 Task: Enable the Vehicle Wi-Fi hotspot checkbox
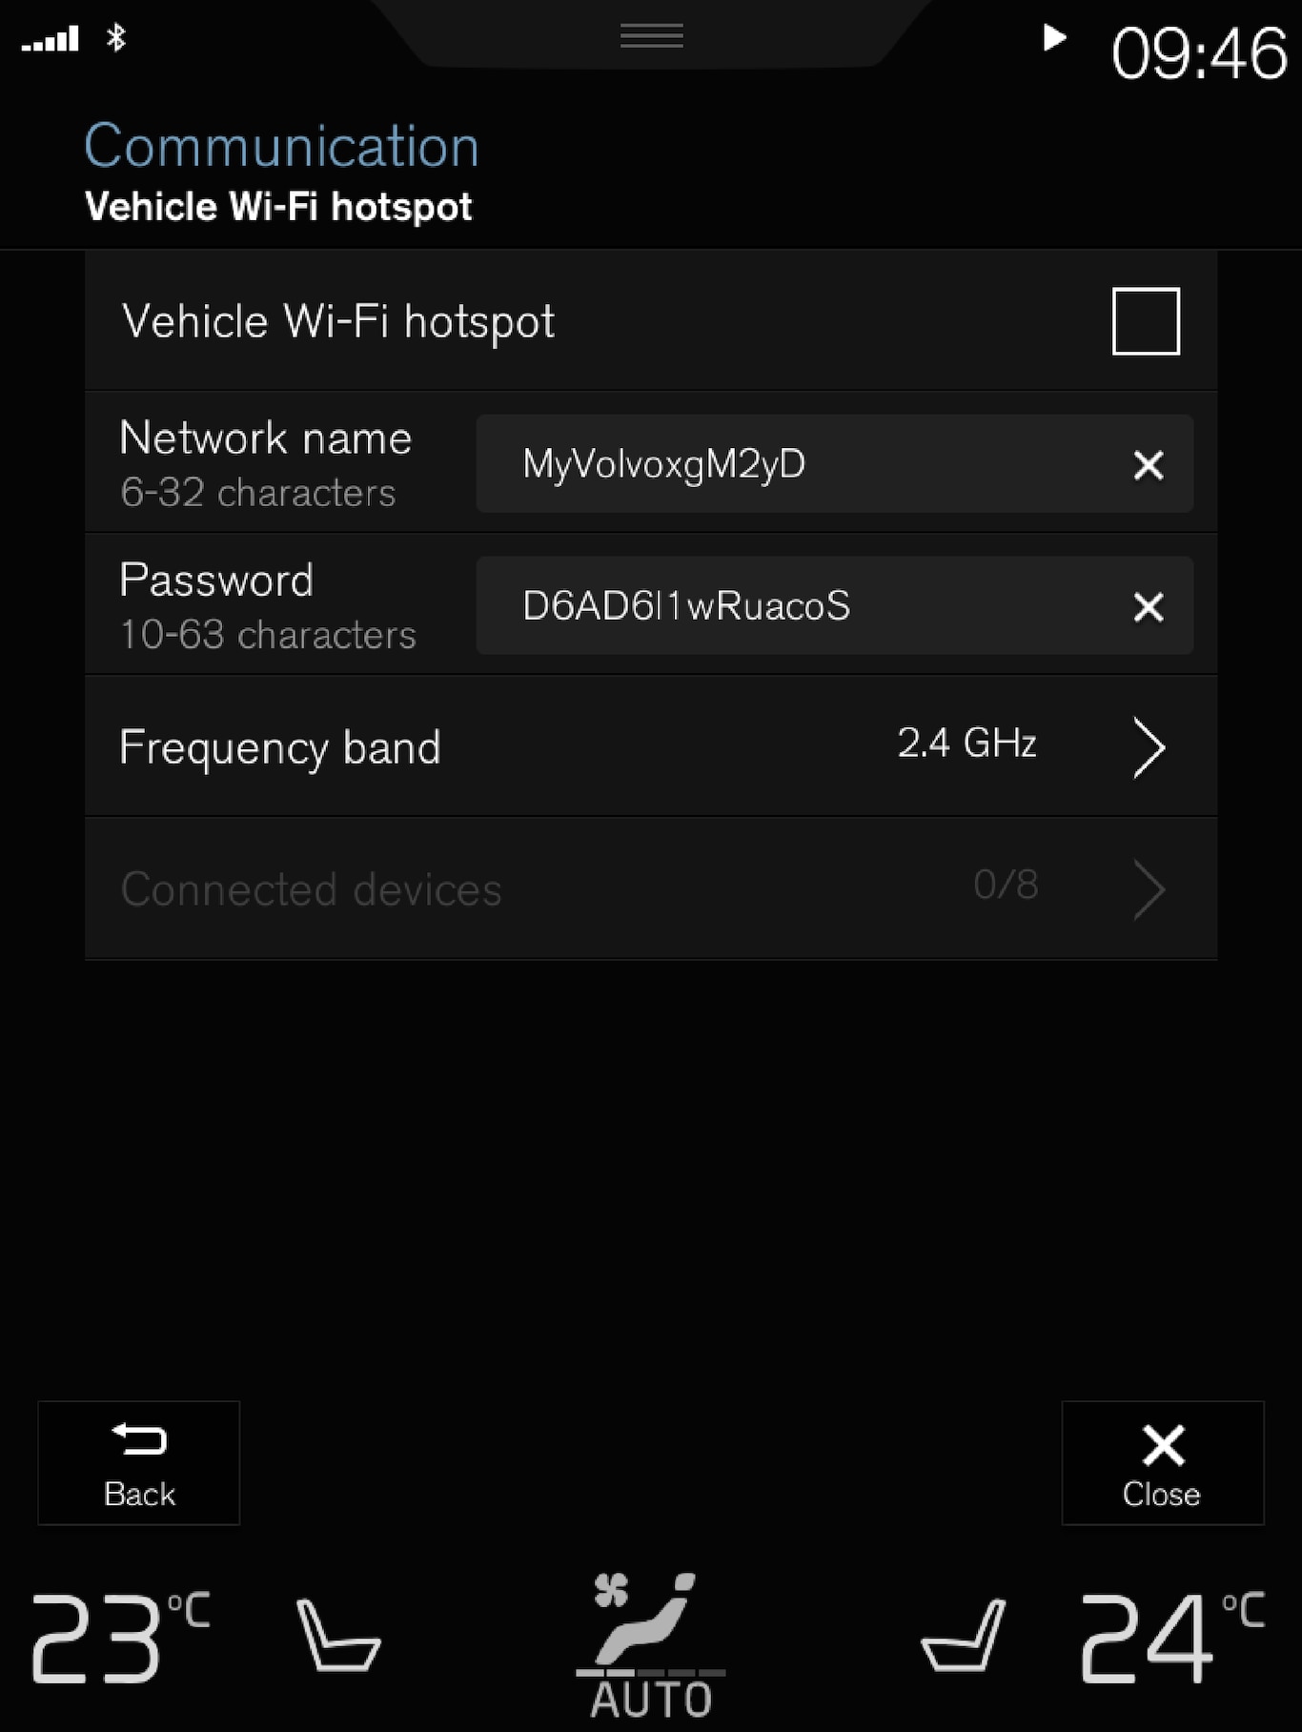(x=1145, y=321)
